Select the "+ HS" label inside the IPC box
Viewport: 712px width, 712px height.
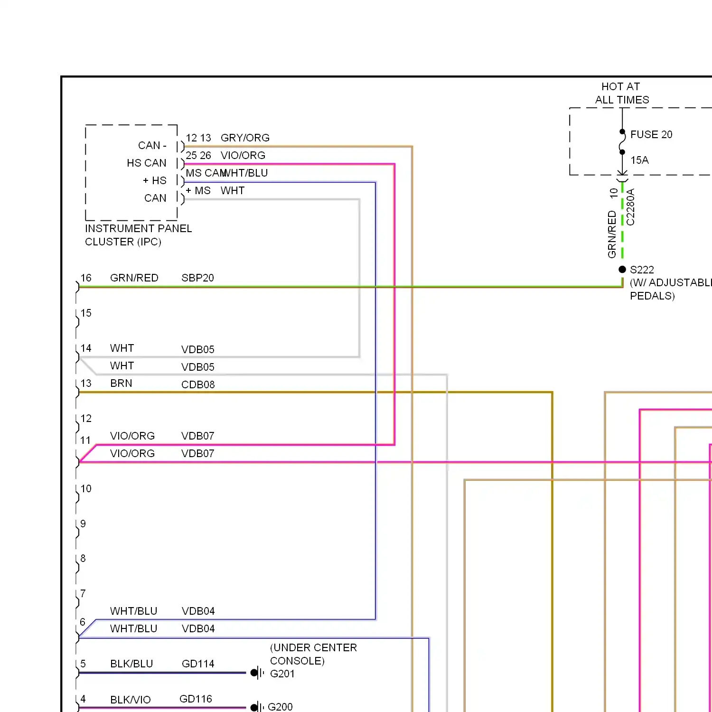click(155, 180)
